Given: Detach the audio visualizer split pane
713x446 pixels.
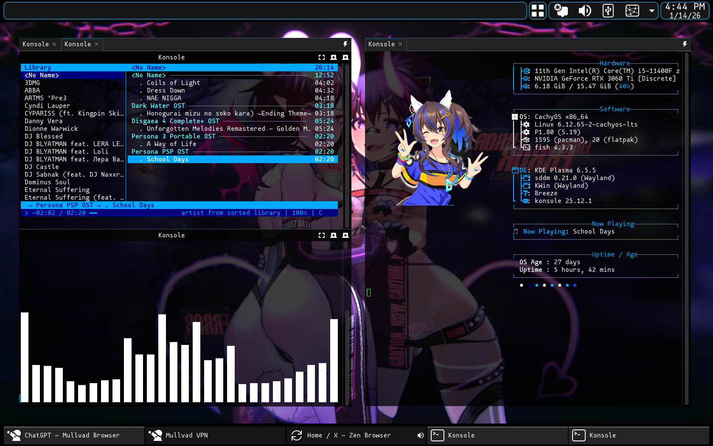Looking at the screenshot, I should (334, 235).
